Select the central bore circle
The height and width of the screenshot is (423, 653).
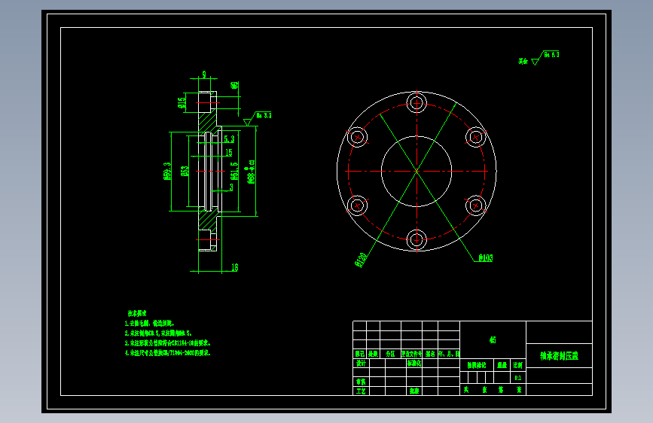(x=417, y=171)
